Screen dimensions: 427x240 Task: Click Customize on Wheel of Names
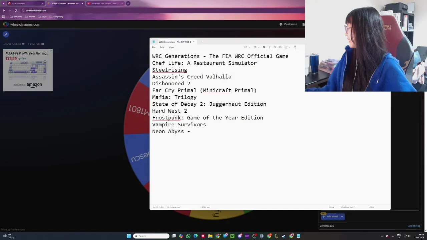point(288,24)
